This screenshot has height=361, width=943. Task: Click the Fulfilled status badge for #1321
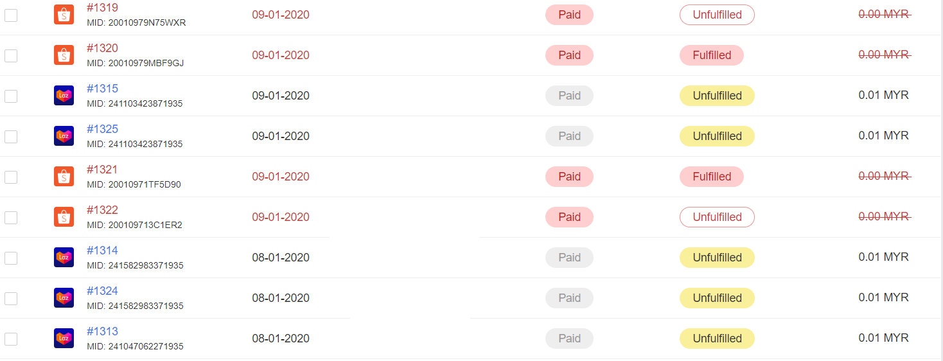[x=712, y=177]
